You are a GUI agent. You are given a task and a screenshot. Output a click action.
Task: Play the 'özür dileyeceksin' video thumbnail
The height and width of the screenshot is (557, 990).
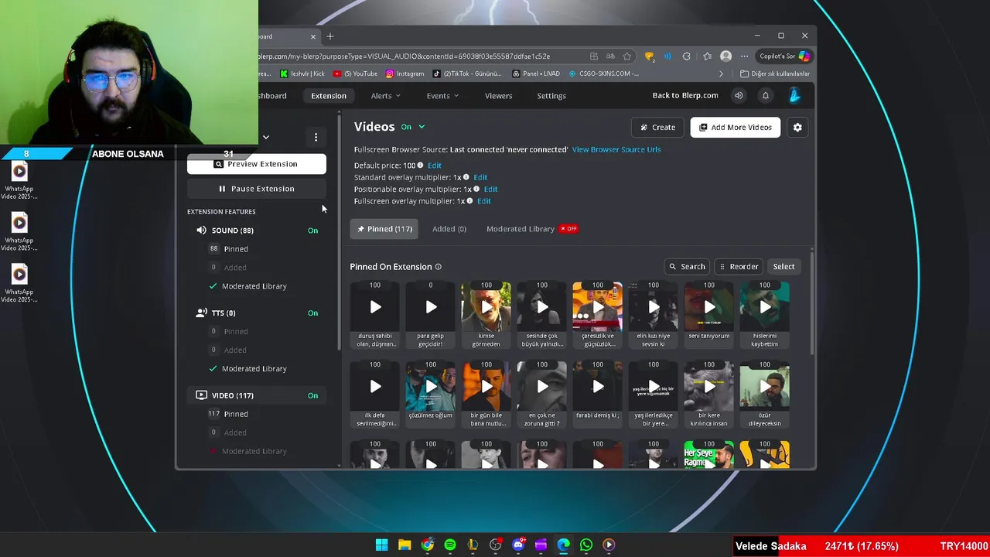point(764,387)
